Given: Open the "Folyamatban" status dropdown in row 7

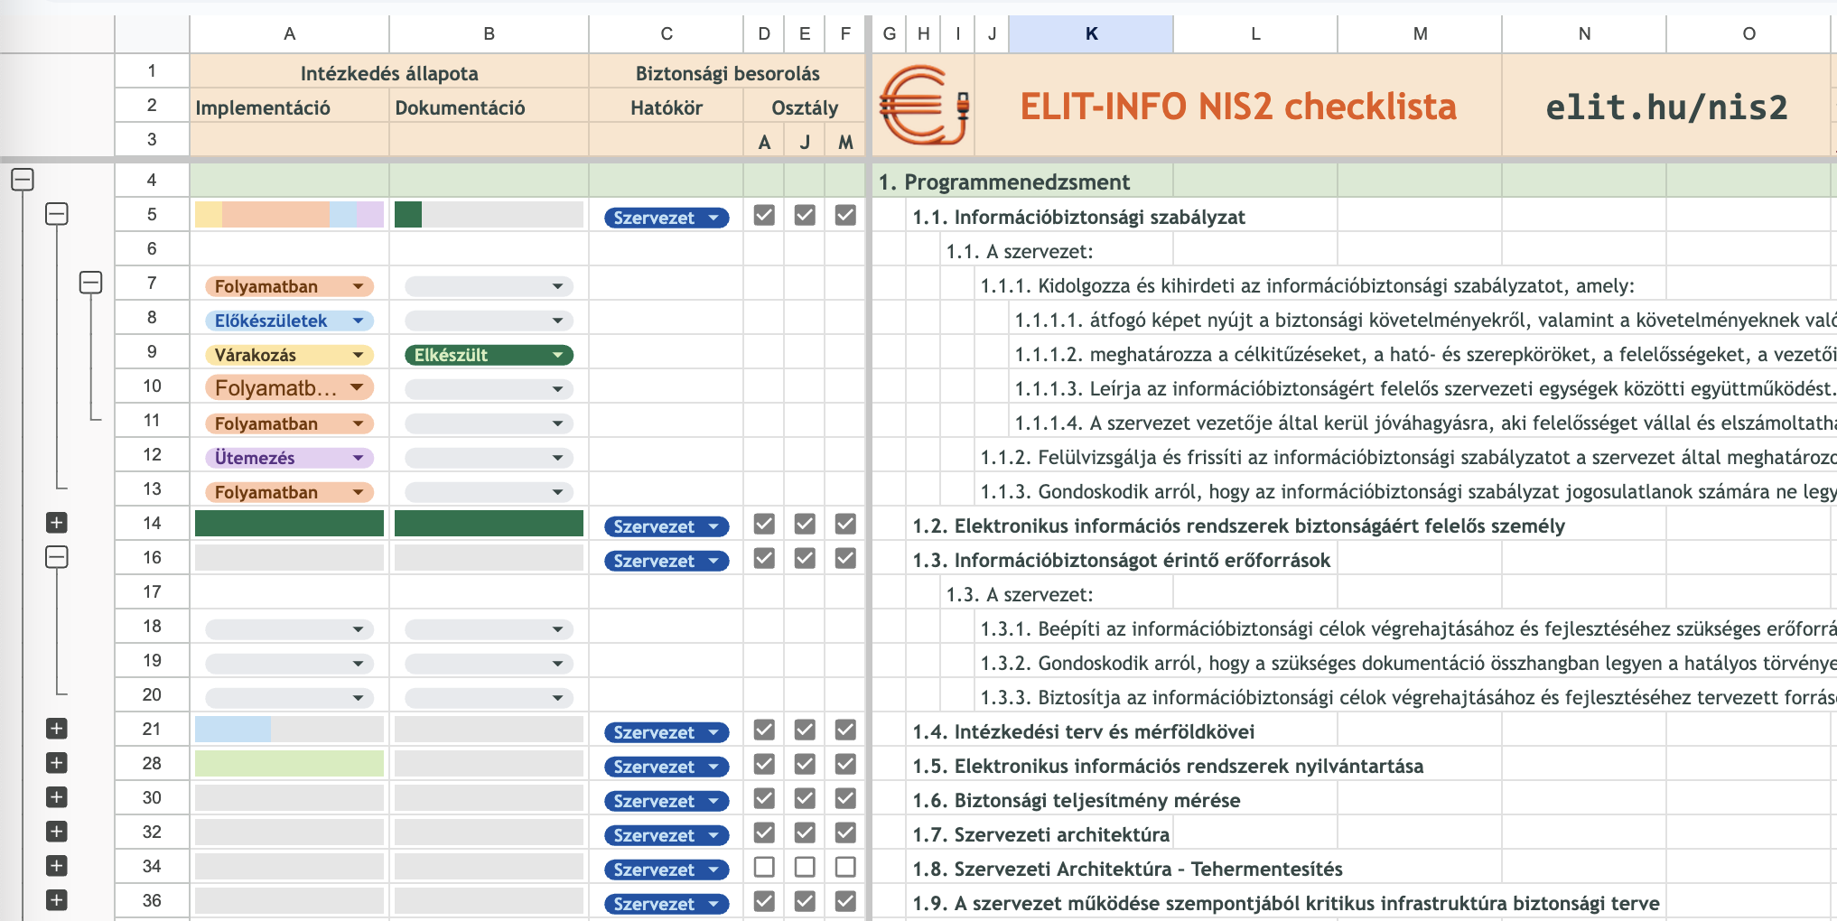Looking at the screenshot, I should (359, 285).
